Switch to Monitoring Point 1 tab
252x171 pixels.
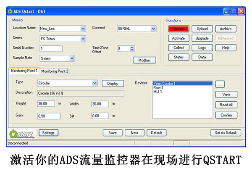(x=24, y=71)
